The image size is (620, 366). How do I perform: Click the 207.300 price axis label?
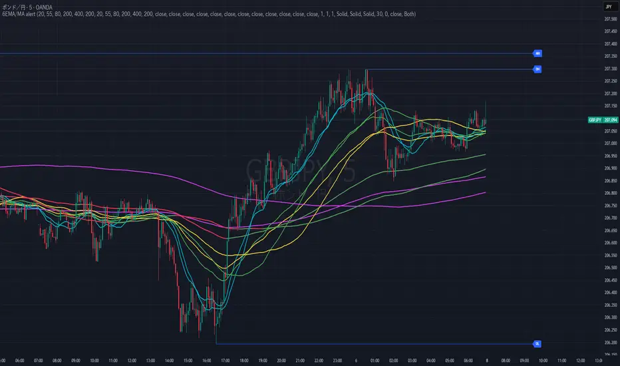click(x=611, y=69)
